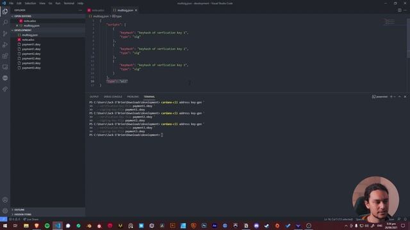The width and height of the screenshot is (410, 230).
Task: Open the View menu
Action: [42, 3]
